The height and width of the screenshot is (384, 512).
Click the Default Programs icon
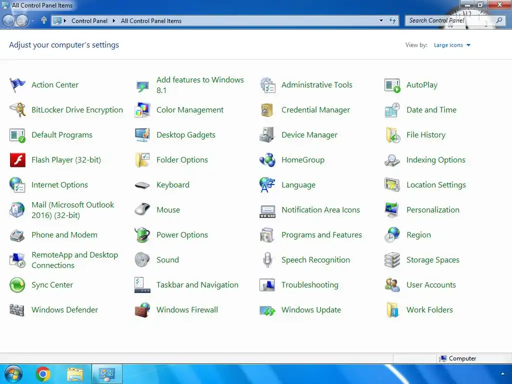(x=17, y=135)
